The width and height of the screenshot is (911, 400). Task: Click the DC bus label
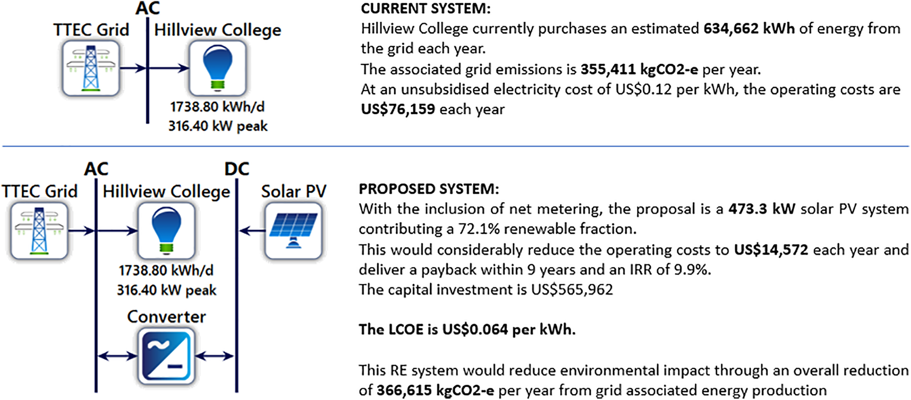pyautogui.click(x=237, y=169)
